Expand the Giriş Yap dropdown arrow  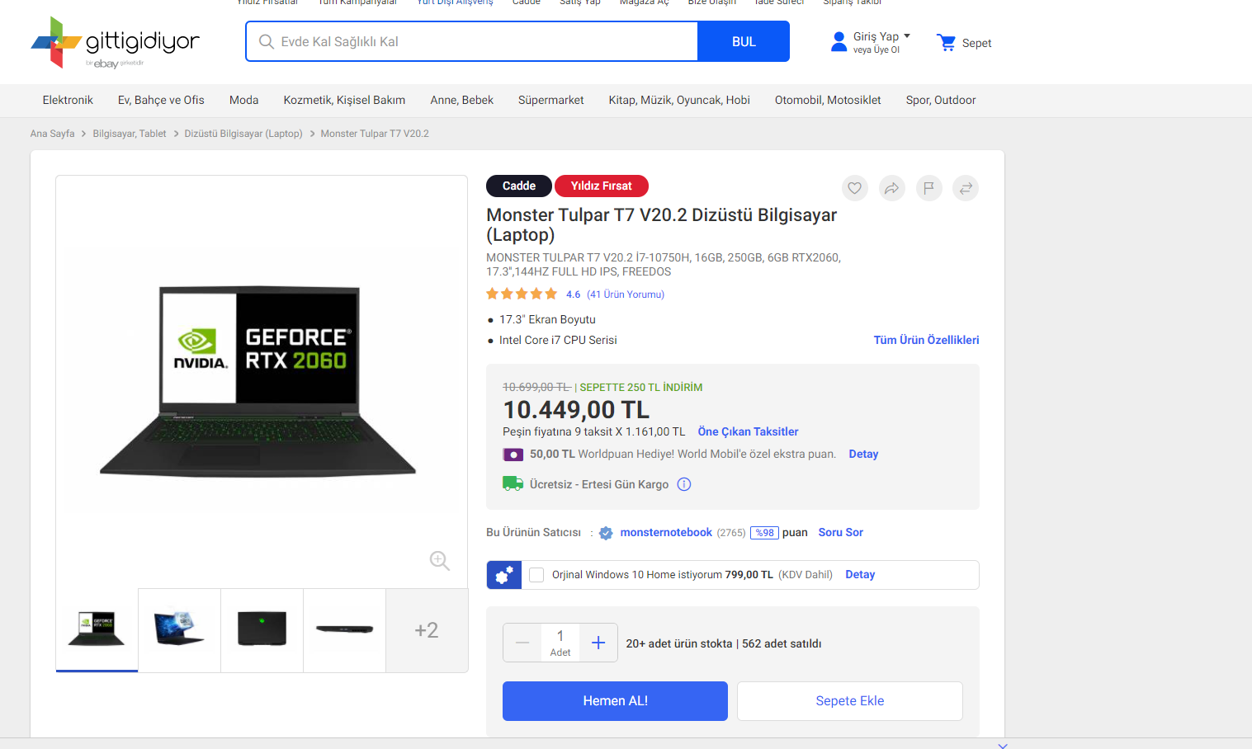tap(907, 36)
